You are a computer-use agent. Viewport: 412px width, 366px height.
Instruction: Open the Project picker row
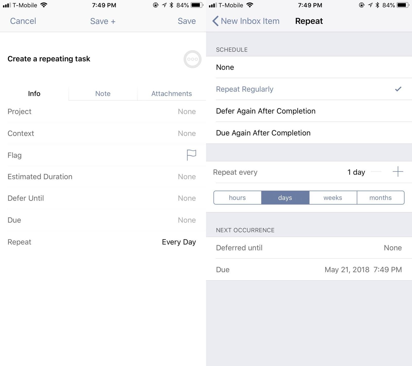103,111
